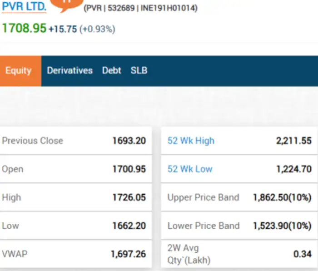The width and height of the screenshot is (318, 271).
Task: Click the 52 week low value 1,224.70
Action: click(293, 169)
